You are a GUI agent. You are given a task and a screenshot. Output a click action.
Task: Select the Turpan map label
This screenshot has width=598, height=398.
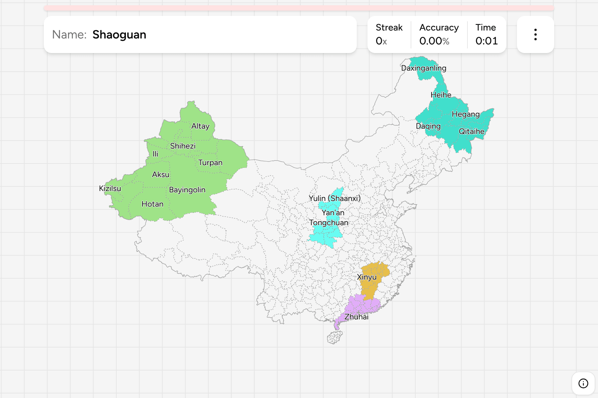210,163
